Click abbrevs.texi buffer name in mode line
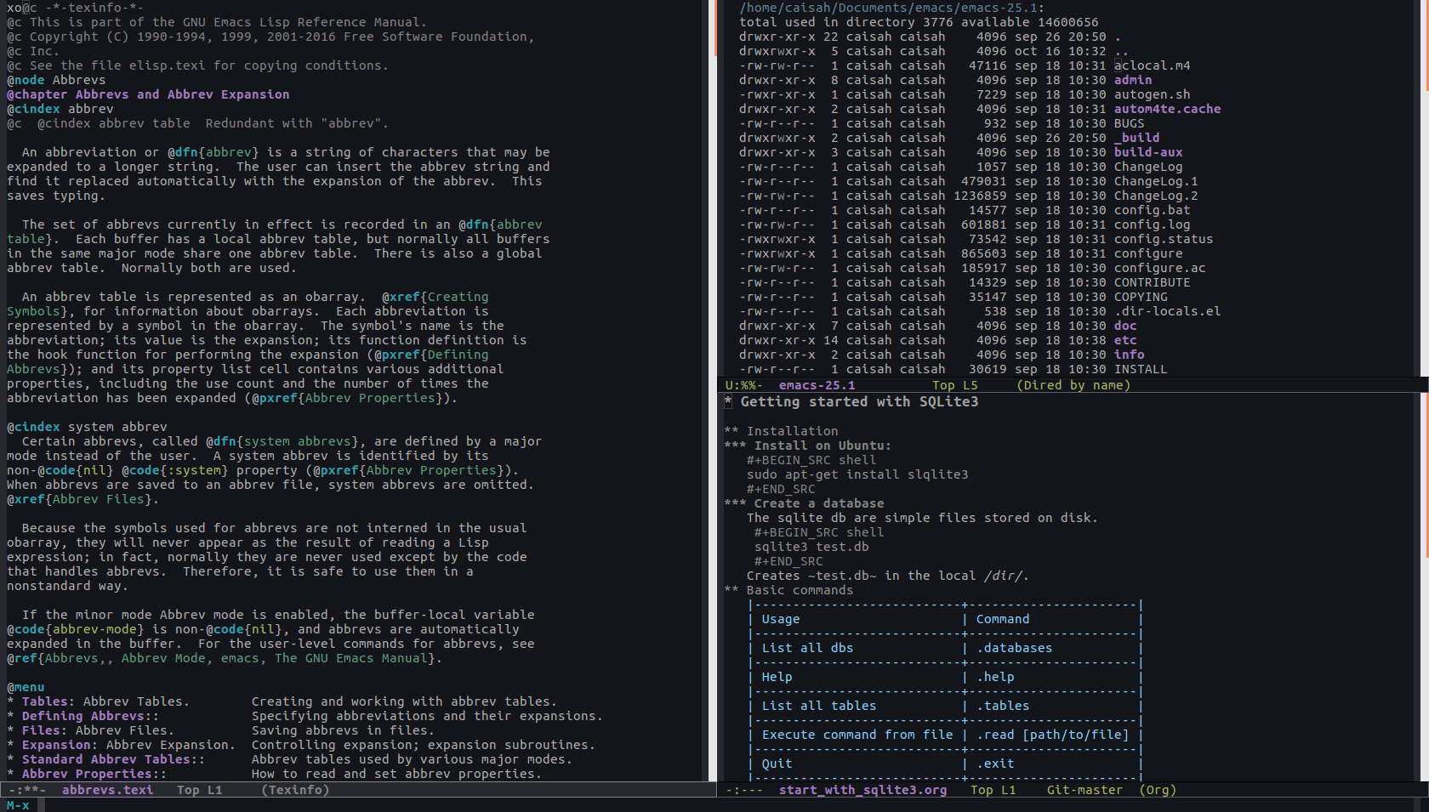 click(107, 790)
